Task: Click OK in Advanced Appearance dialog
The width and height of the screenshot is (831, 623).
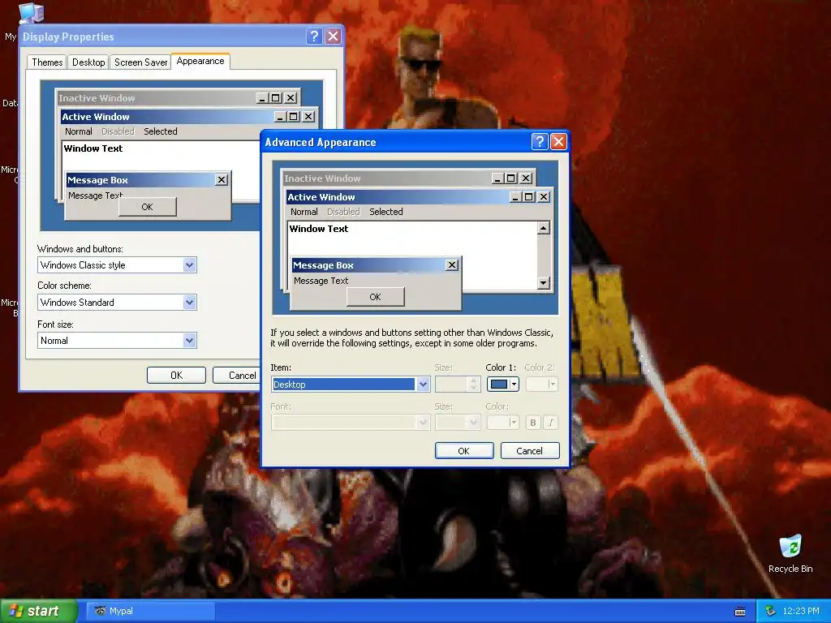Action: [x=463, y=451]
